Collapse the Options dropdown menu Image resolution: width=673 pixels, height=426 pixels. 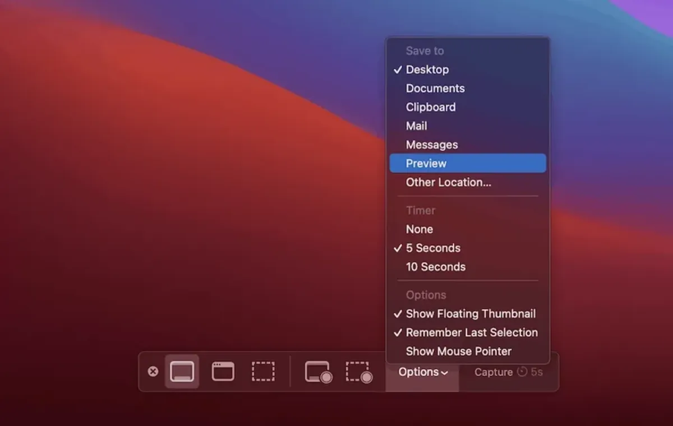click(423, 372)
